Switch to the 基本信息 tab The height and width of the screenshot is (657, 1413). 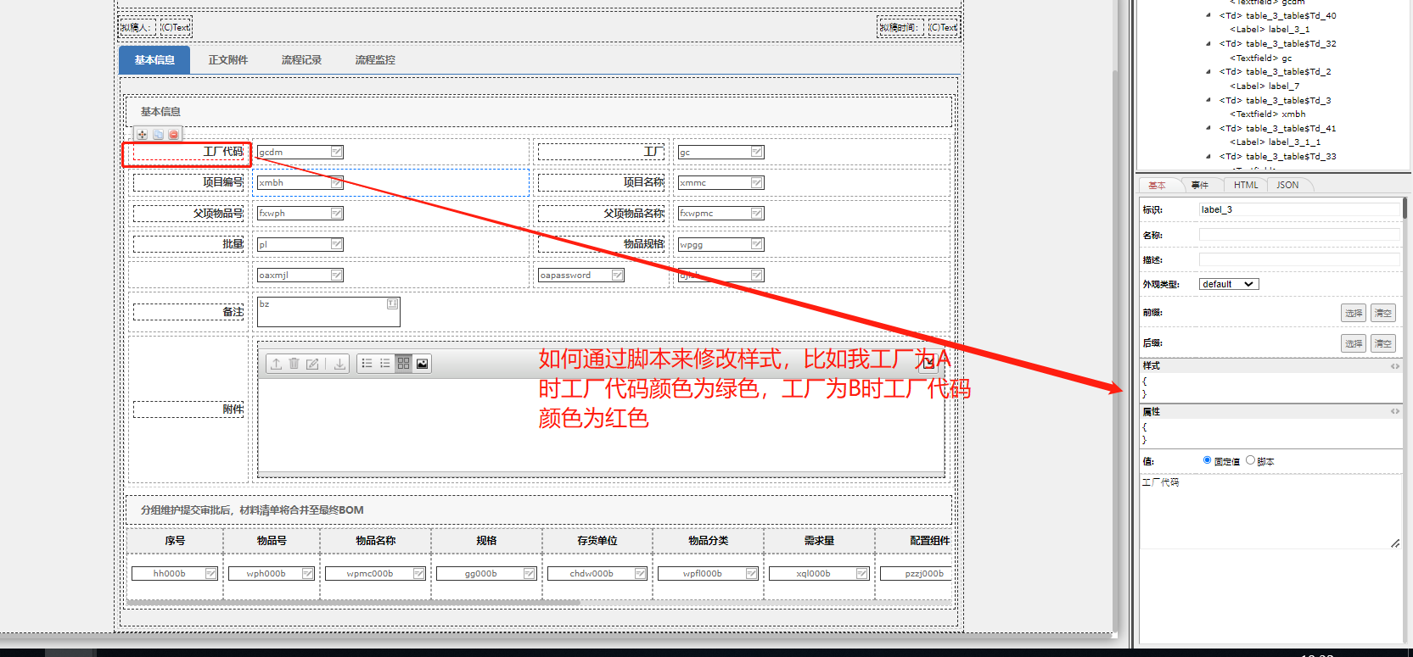[x=154, y=60]
